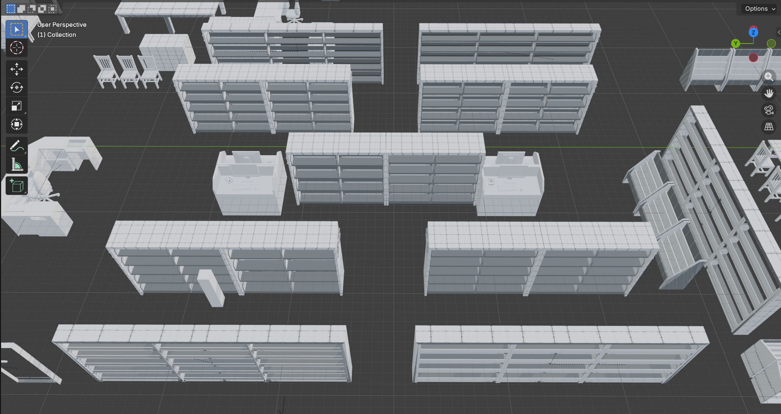The image size is (781, 414).
Task: Select the Select Box tool
Action: click(16, 29)
